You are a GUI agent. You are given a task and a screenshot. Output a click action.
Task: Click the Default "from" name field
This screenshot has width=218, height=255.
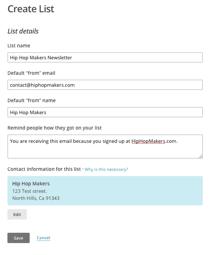pos(105,113)
